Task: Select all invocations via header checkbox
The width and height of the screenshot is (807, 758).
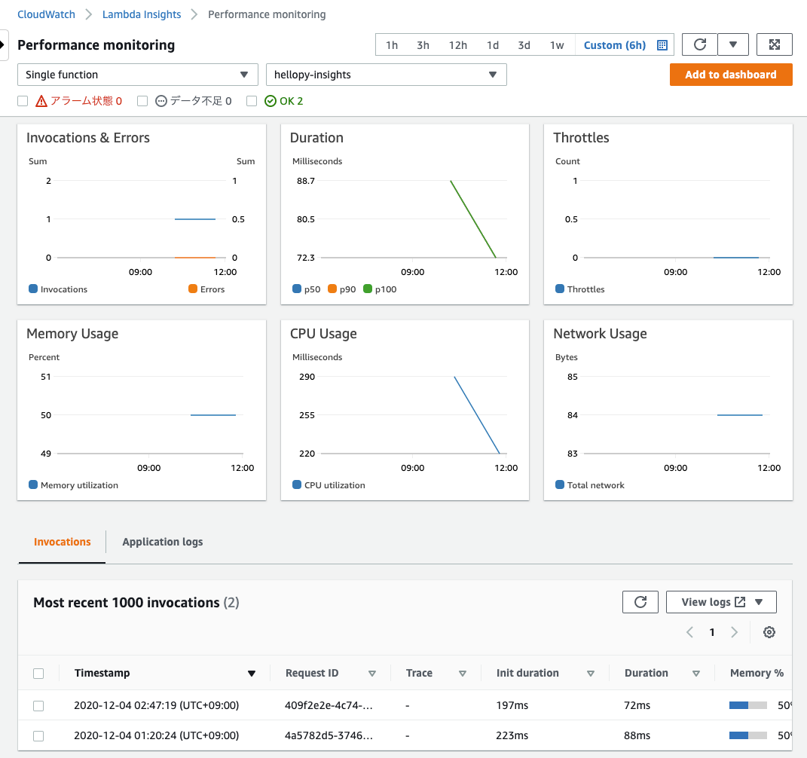Action: click(x=38, y=673)
